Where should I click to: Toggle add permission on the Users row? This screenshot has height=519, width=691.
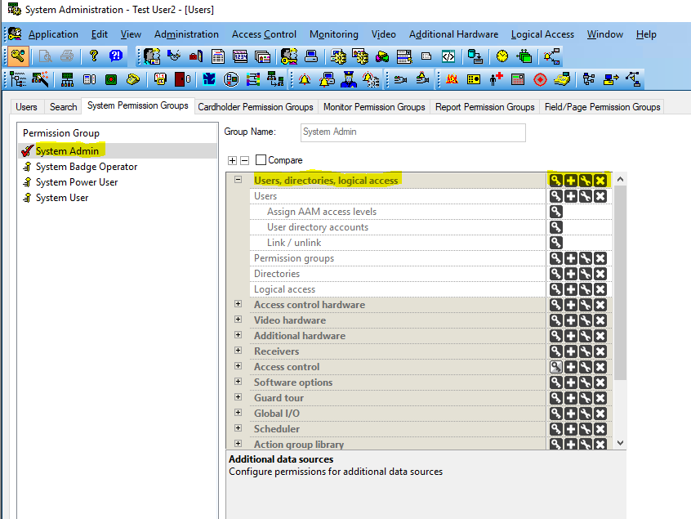point(571,196)
